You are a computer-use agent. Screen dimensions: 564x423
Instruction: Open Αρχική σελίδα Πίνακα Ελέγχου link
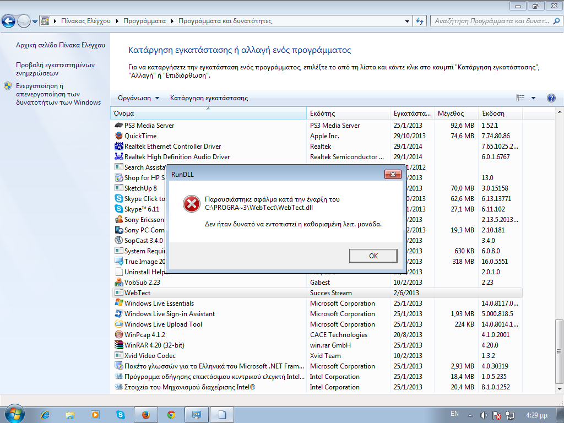[61, 45]
